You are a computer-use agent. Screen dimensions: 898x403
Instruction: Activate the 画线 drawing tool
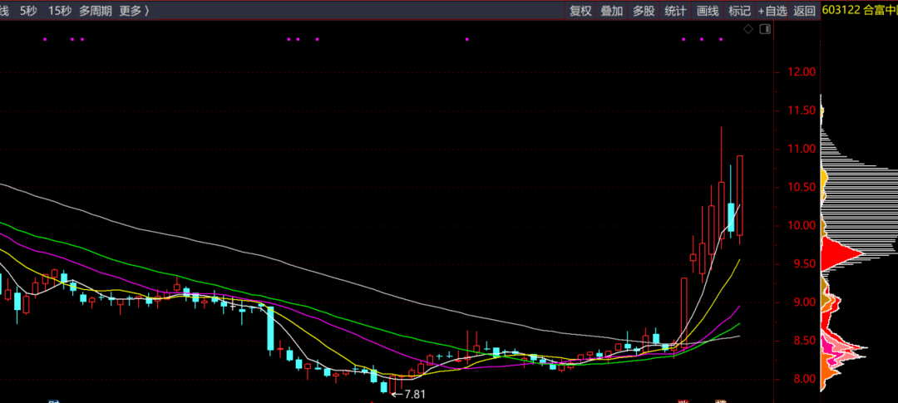click(x=708, y=11)
